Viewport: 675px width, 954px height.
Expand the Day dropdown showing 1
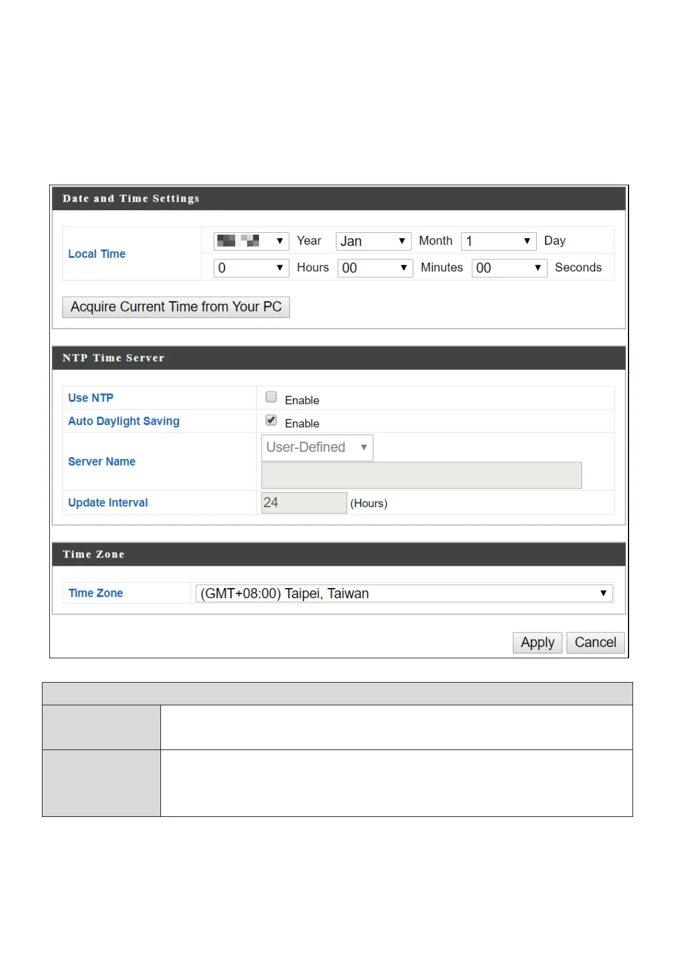498,241
